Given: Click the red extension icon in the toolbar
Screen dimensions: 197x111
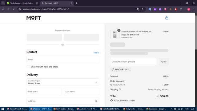Looking at the screenshot, I should pos(176,9).
